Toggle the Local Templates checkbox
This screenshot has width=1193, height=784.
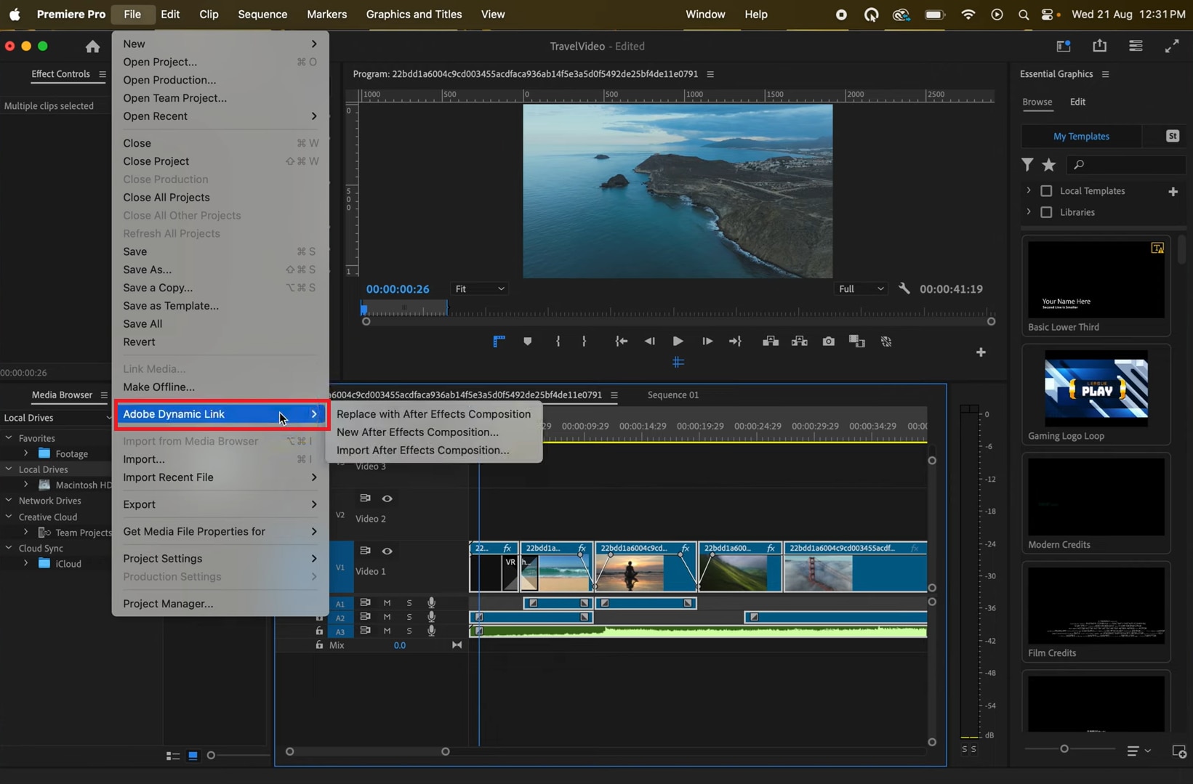pyautogui.click(x=1046, y=191)
